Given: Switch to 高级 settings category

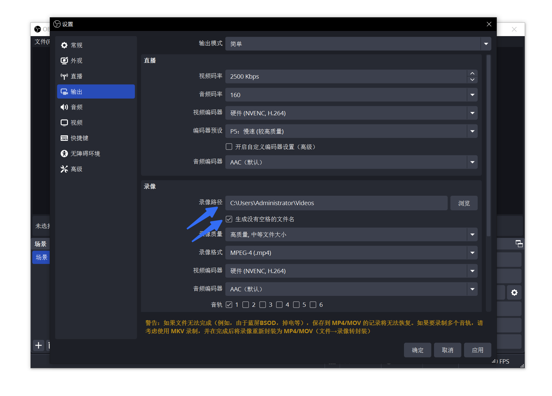Looking at the screenshot, I should click(96, 169).
